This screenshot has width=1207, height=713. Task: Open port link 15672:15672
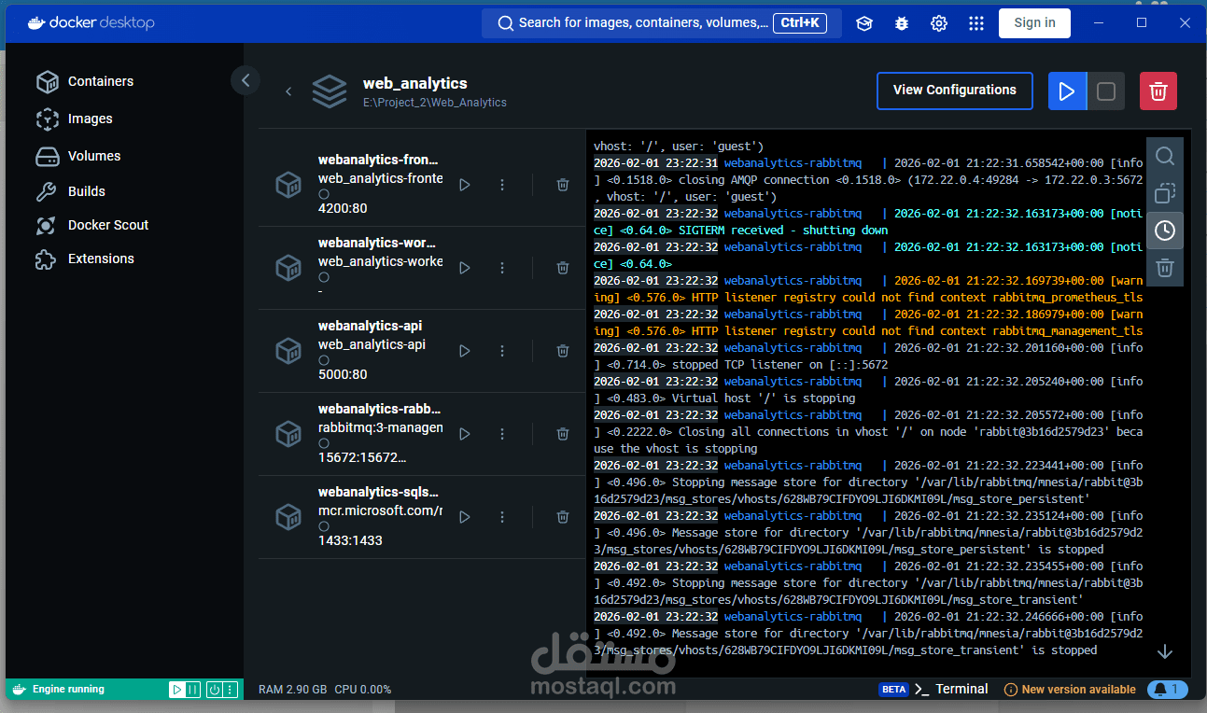[x=362, y=457]
